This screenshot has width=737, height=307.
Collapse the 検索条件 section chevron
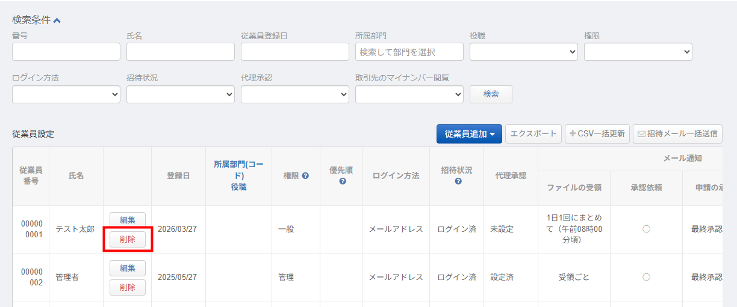pyautogui.click(x=57, y=20)
